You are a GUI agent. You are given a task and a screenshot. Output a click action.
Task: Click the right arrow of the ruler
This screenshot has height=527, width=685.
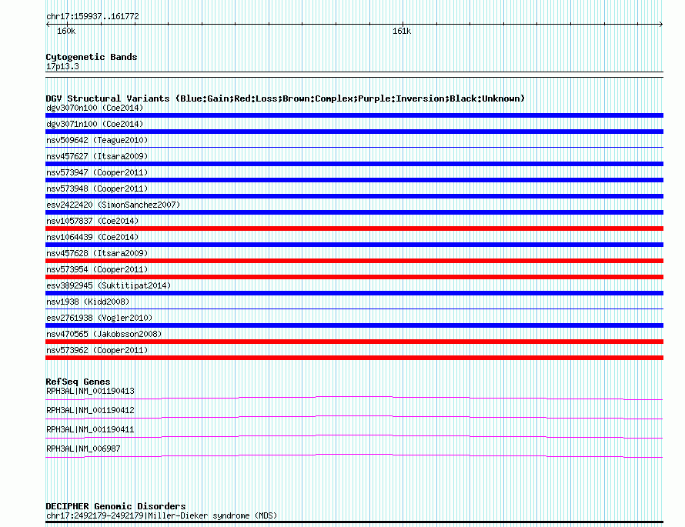click(661, 25)
